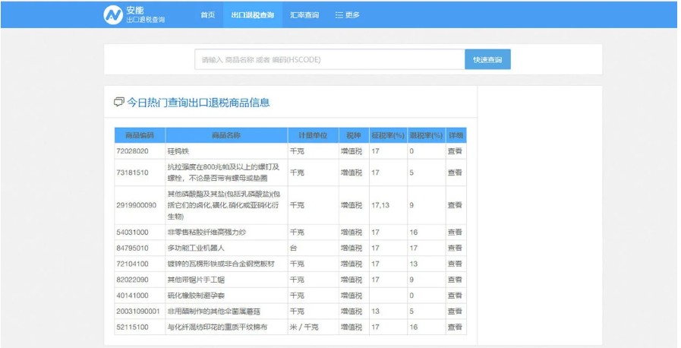
Task: Select product code 40141000
Action: tap(132, 296)
